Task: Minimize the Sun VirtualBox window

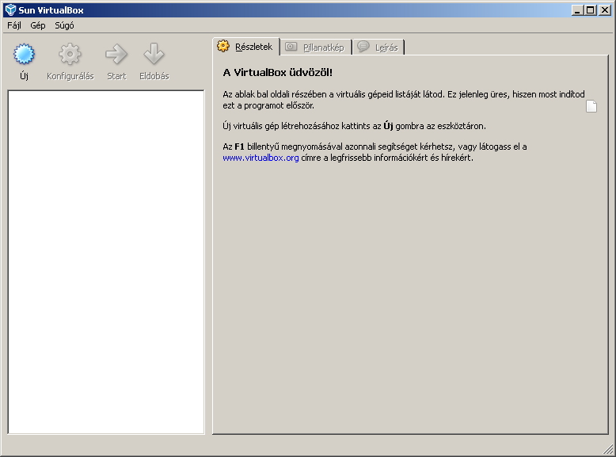Action: pyautogui.click(x=577, y=10)
